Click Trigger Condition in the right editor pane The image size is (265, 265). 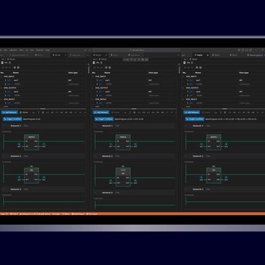195,119
